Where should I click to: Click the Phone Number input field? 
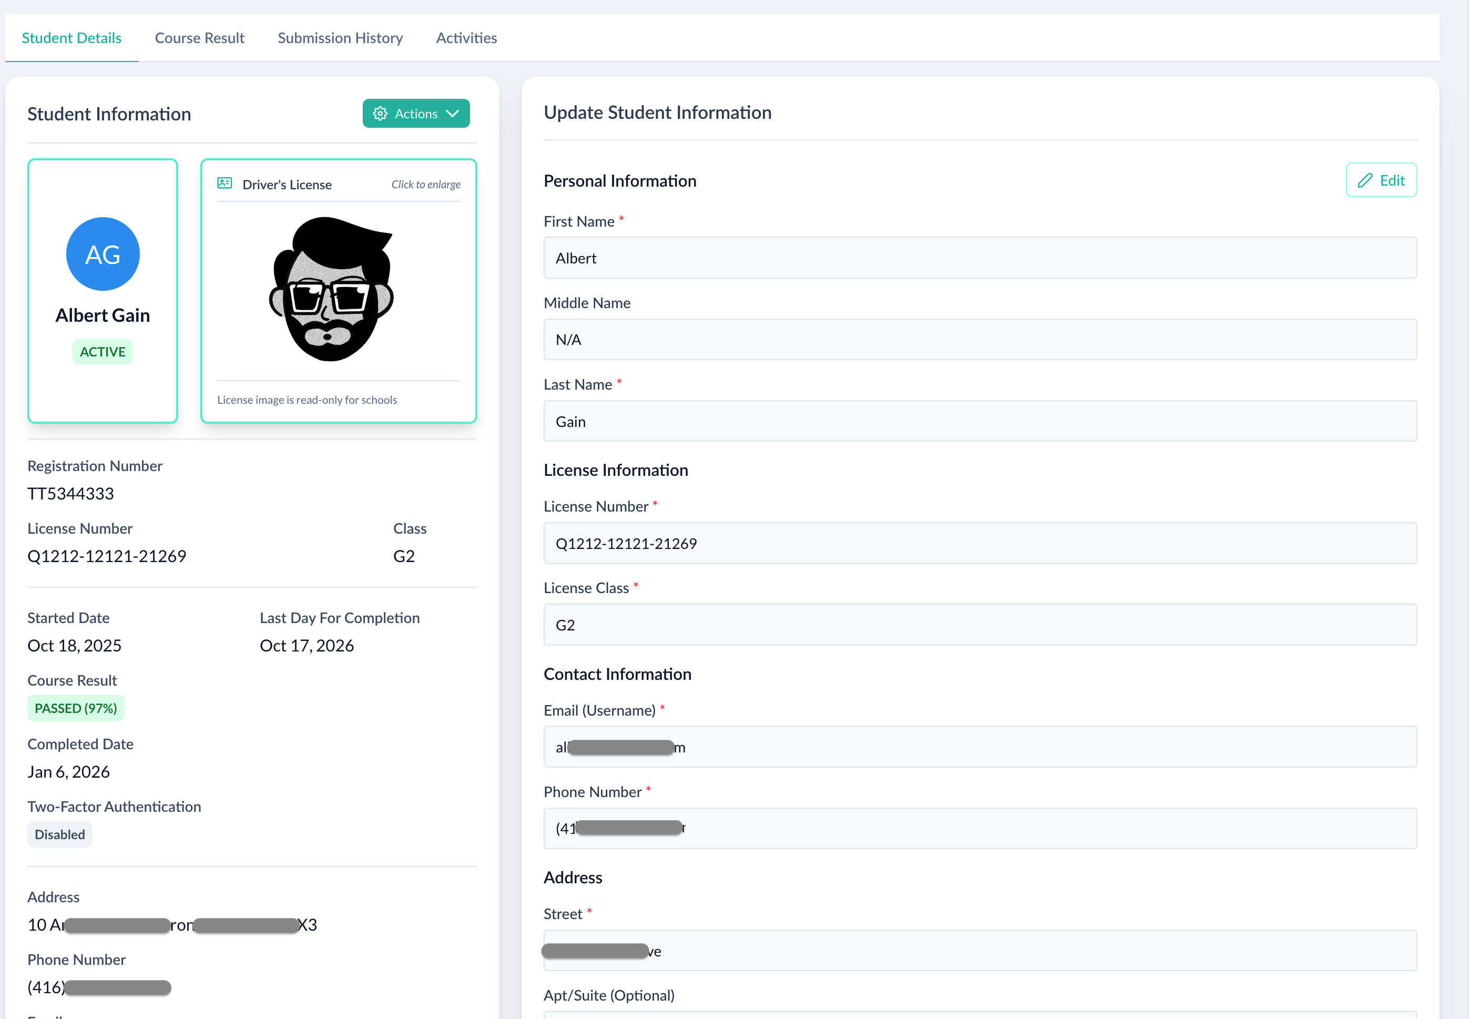pos(980,829)
